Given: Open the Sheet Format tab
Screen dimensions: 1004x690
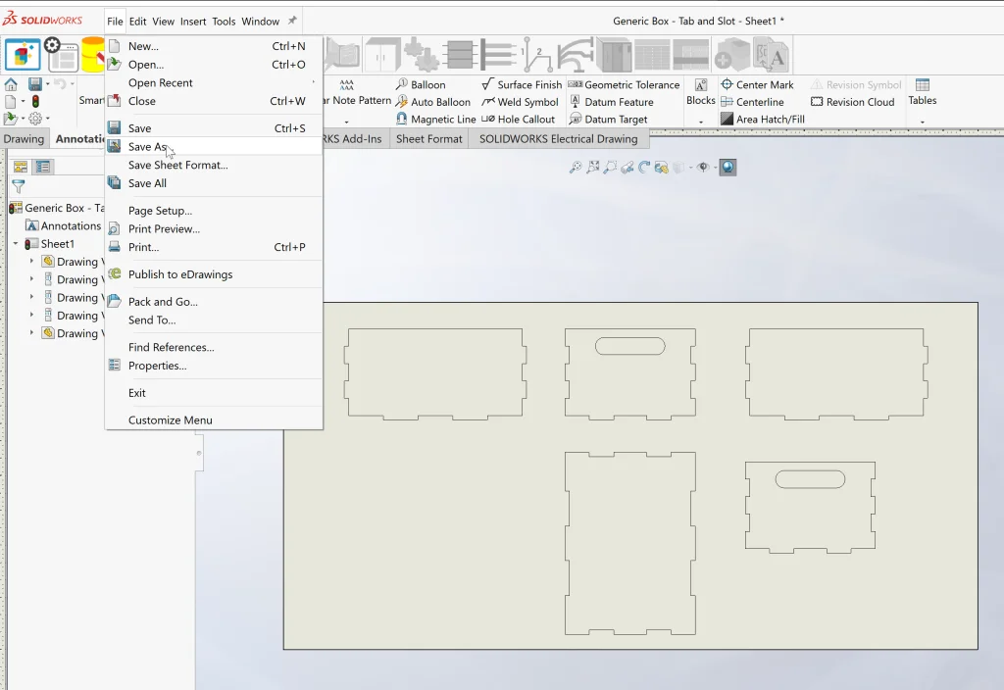Looking at the screenshot, I should tap(428, 139).
